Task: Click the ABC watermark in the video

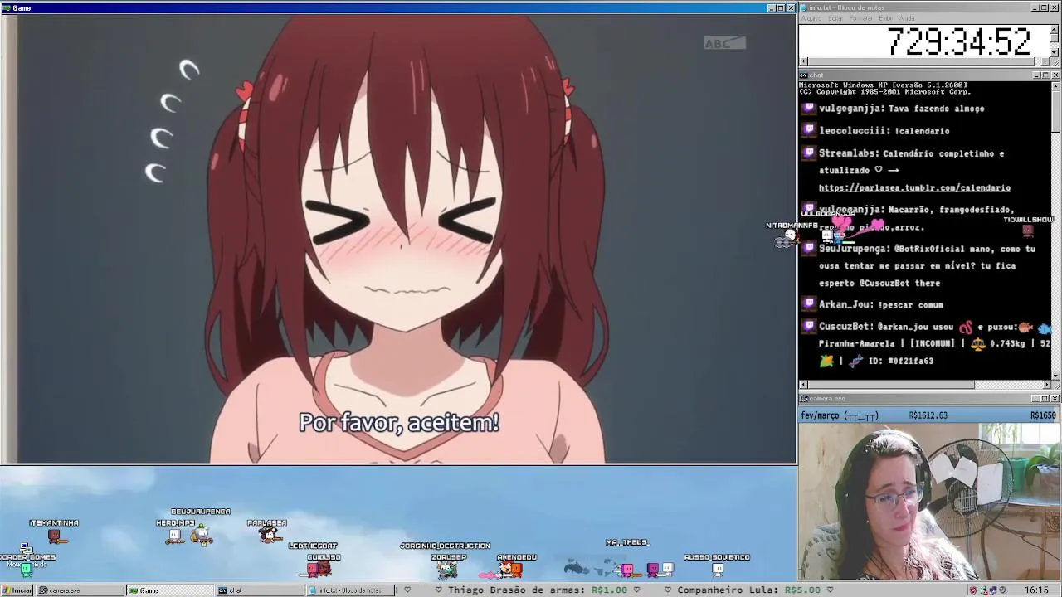Action: coord(724,43)
